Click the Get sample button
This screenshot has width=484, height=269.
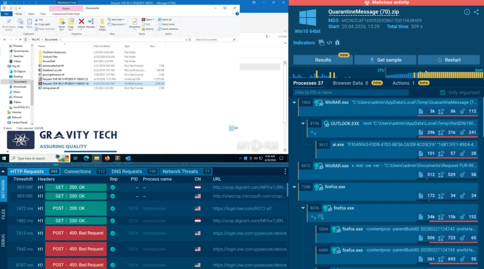tap(386, 60)
